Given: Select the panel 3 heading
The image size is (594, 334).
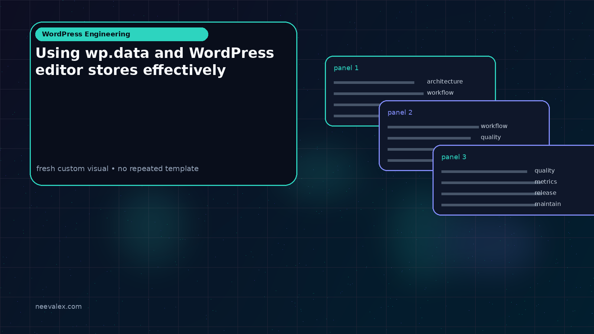Looking at the screenshot, I should 454,157.
